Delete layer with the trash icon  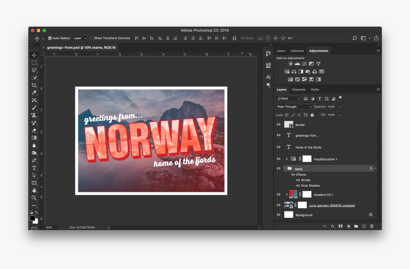click(372, 226)
